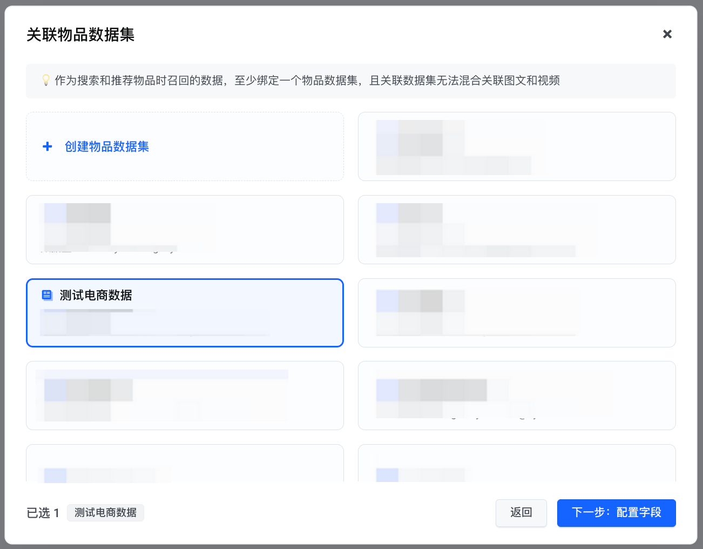Screen dimensions: 703x549
Task: Select blurred dataset card right of 测试电商数据
Action: point(517,313)
